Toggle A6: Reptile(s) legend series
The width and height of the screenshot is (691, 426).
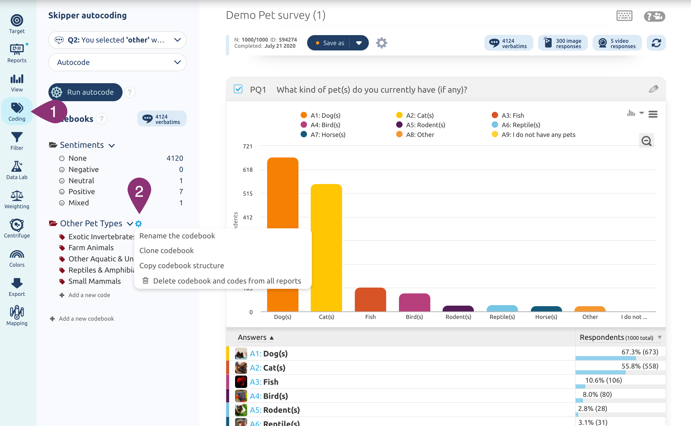point(516,125)
